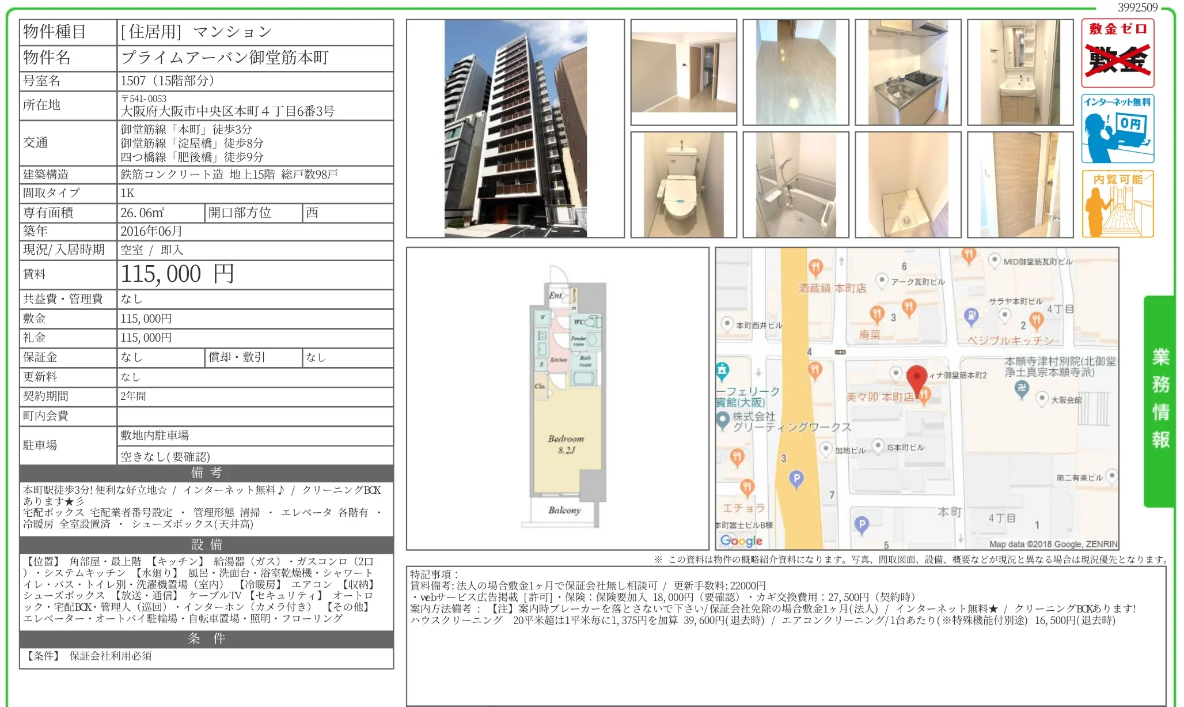Open the building exterior photo
1184x707 pixels.
tap(515, 128)
